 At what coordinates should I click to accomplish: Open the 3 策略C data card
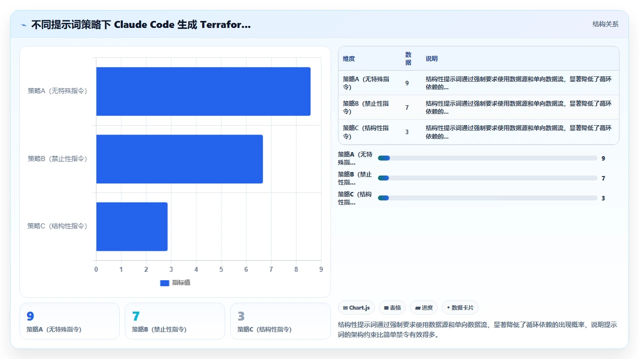280,321
